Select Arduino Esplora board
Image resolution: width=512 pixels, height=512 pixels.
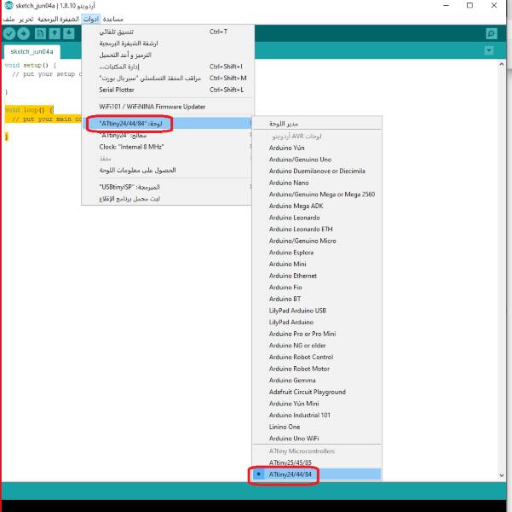[317, 253]
